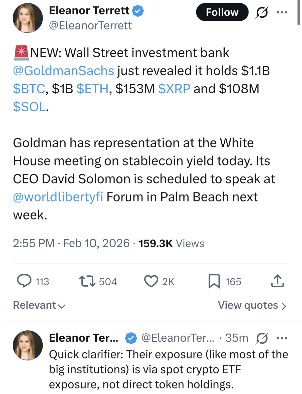
Task: Open View quotes
Action: 252,305
